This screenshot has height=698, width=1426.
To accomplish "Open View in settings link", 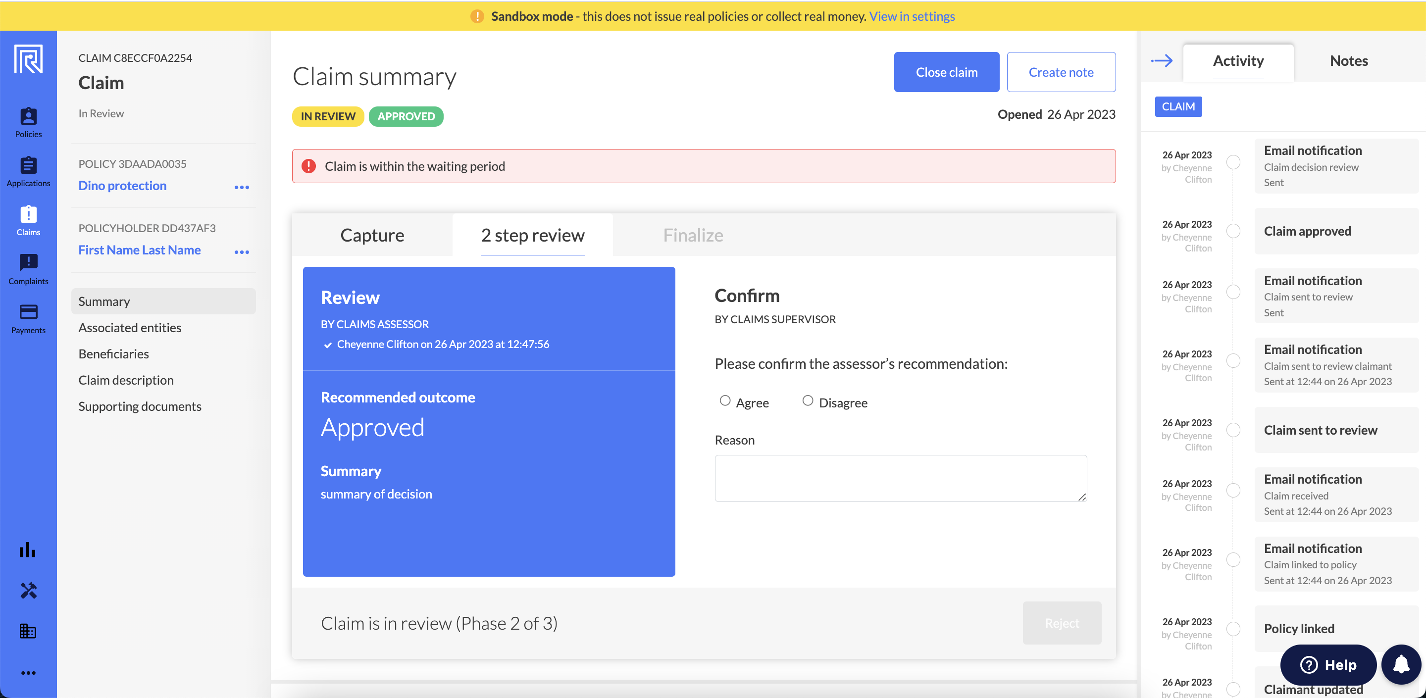I will coord(912,16).
